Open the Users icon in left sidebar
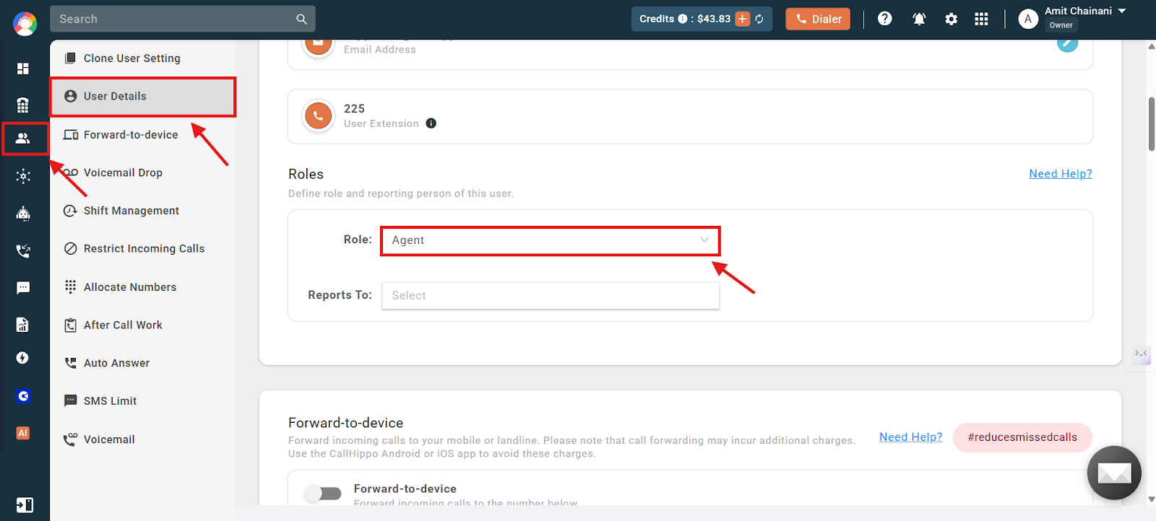Image resolution: width=1156 pixels, height=521 pixels. pos(23,138)
